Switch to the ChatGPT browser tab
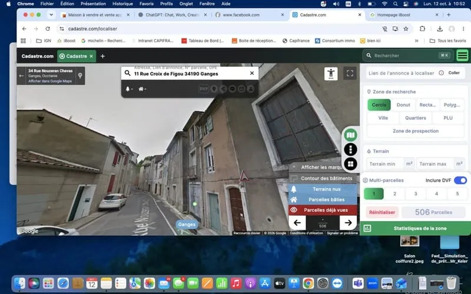 172,15
